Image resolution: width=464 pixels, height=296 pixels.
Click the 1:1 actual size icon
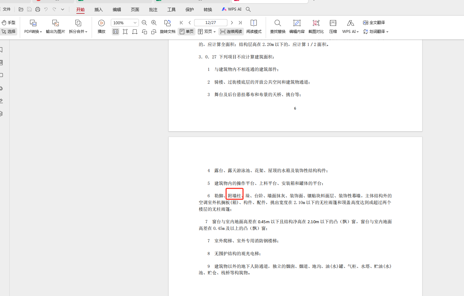click(x=116, y=32)
